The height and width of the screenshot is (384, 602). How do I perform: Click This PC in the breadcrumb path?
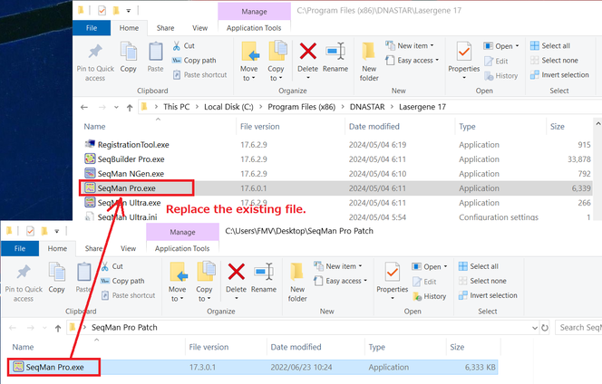pyautogui.click(x=176, y=107)
